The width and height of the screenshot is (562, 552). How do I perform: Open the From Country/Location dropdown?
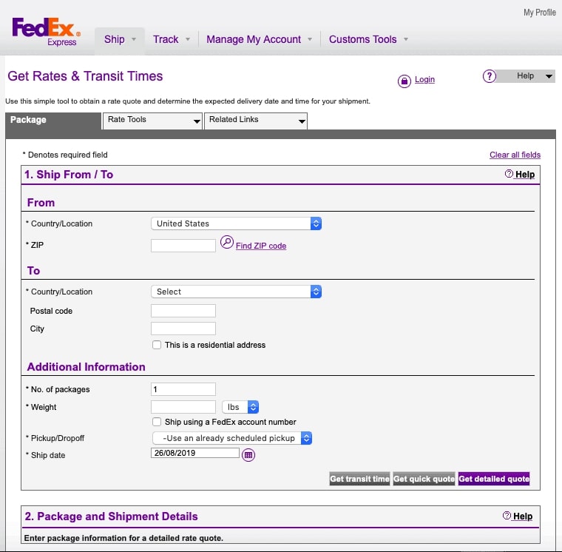(236, 223)
